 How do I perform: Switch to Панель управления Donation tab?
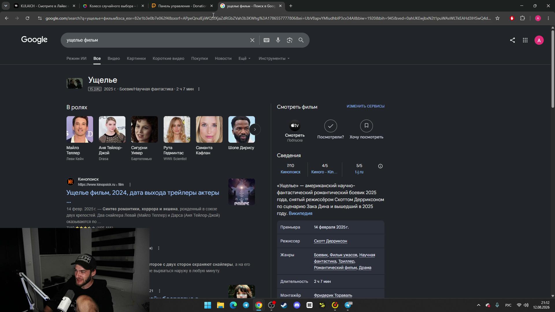pos(182,6)
